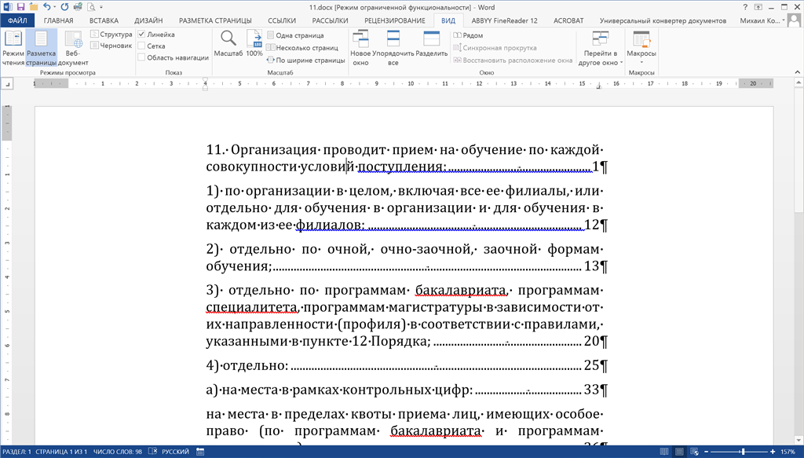Open ribbon display options button
The width and height of the screenshot is (804, 458).
(758, 7)
